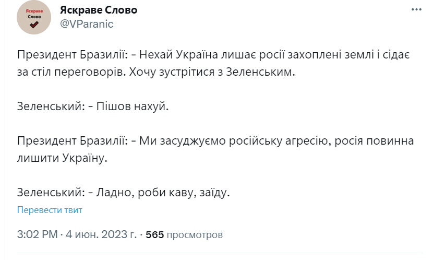The image size is (433, 260).
Task: Open the Яскраве Слово display name
Action: pos(99,10)
